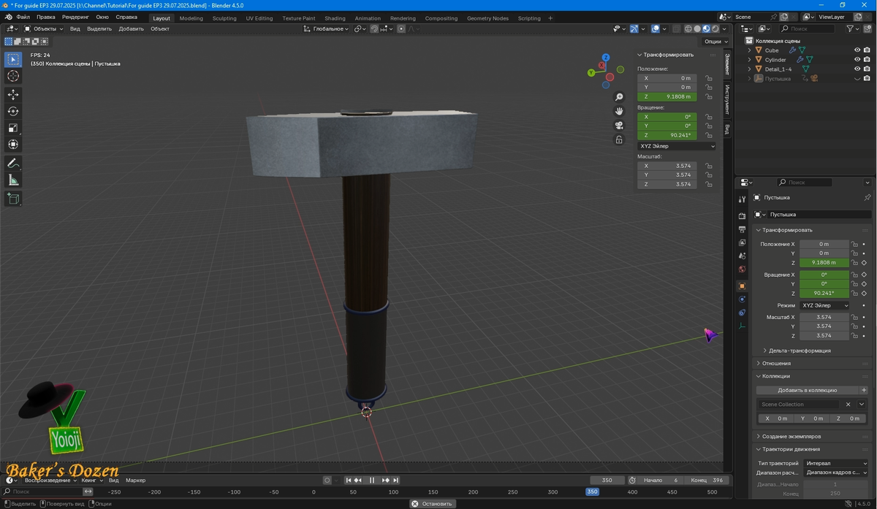Click the Добавить в коллекцию button

pyautogui.click(x=807, y=390)
